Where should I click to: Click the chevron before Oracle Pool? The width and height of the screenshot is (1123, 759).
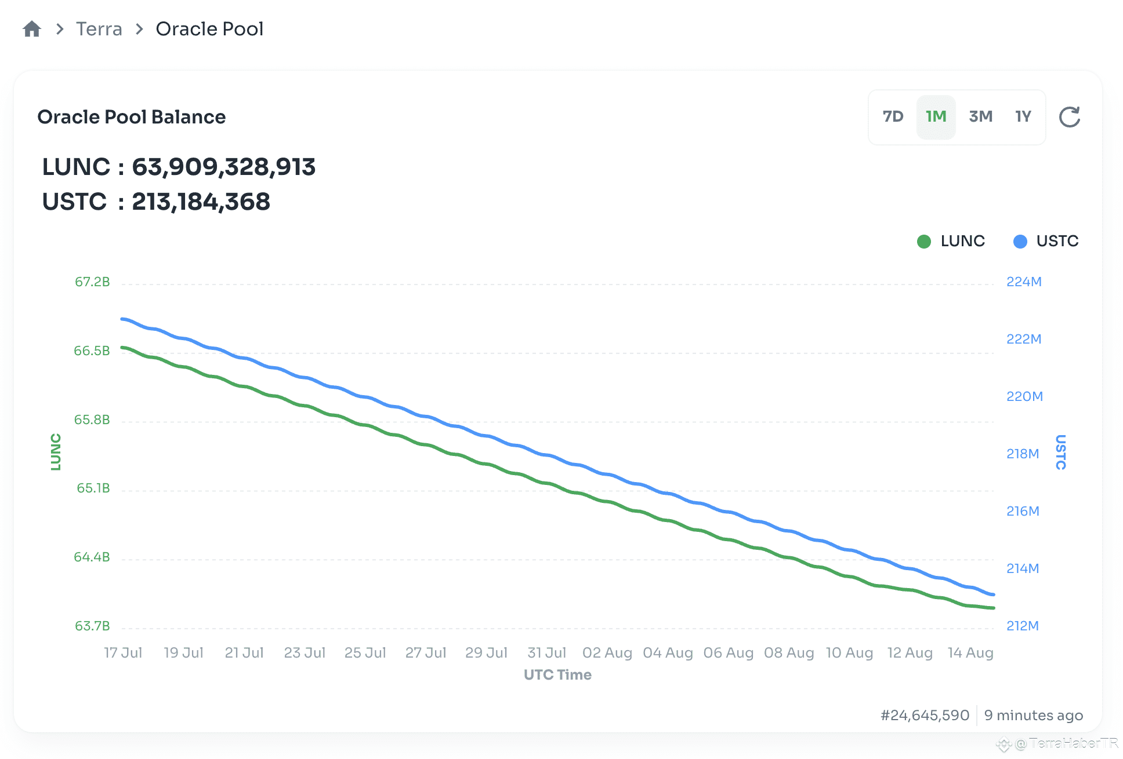click(x=139, y=29)
